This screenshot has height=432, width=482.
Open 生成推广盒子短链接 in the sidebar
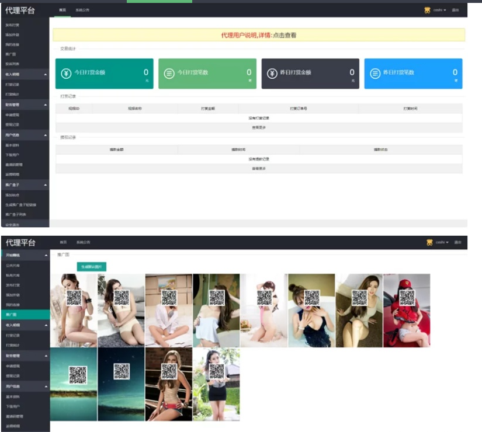20,205
